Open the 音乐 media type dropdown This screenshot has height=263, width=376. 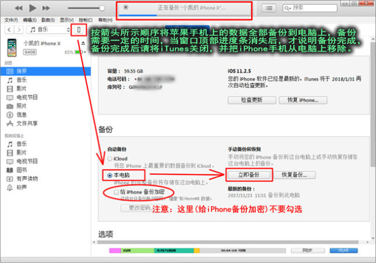[x=49, y=29]
